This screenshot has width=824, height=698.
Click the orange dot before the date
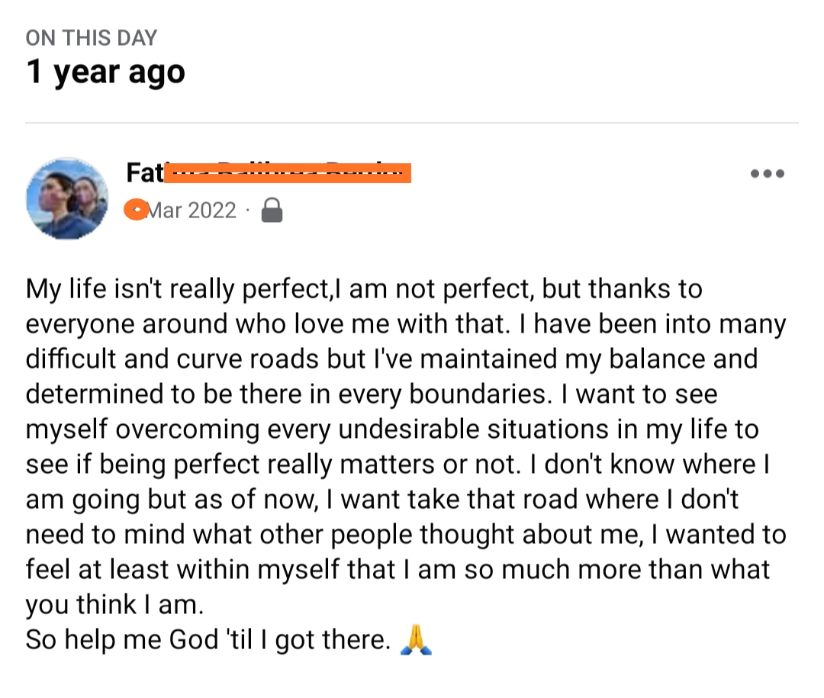[136, 210]
